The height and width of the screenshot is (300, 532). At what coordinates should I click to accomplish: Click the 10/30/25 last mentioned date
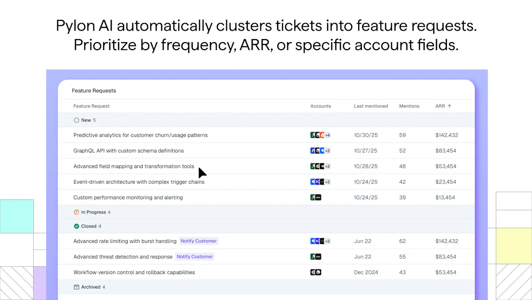(x=366, y=135)
